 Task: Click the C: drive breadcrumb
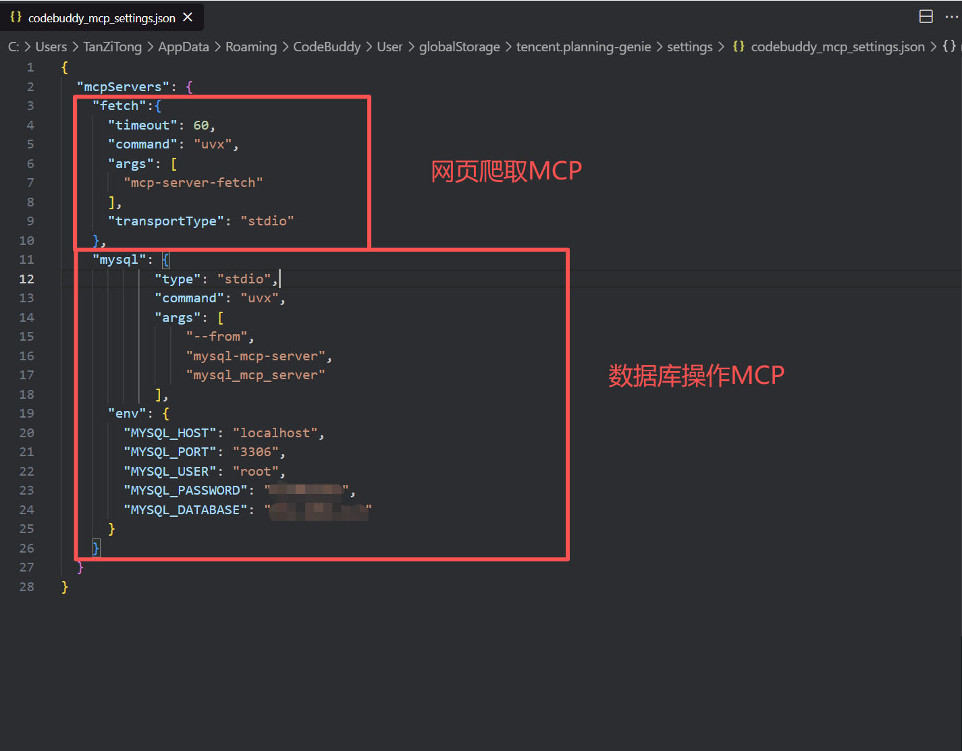[x=14, y=47]
